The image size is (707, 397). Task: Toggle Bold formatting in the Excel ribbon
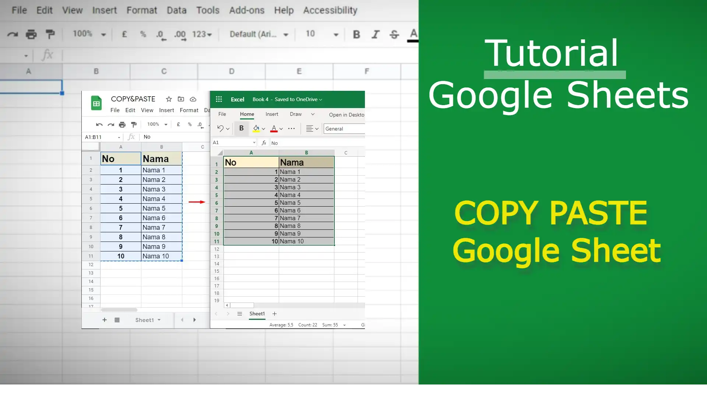point(241,128)
